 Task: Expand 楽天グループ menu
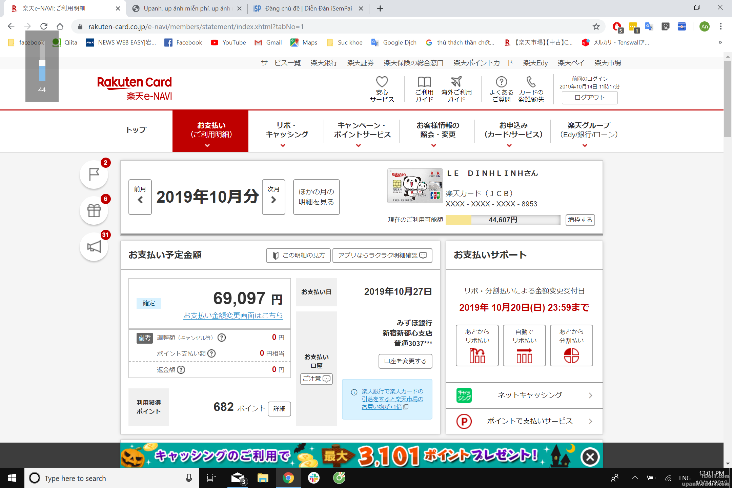click(x=589, y=131)
